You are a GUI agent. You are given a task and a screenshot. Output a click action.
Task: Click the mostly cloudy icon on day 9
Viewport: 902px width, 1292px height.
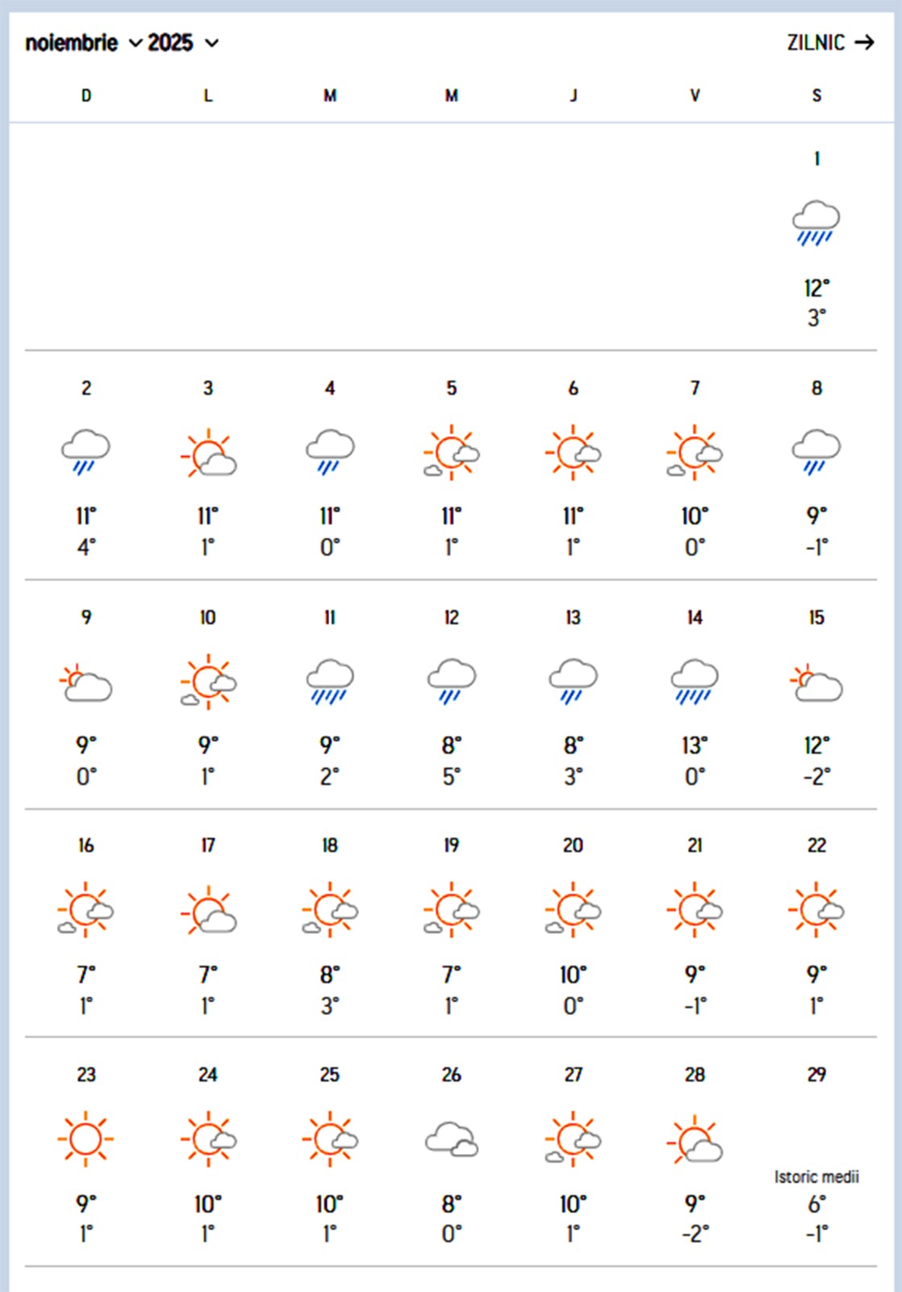[x=86, y=682]
